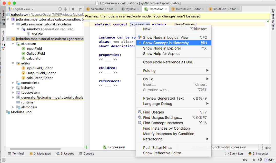The height and width of the screenshot is (163, 276).
Task: Select InputField in the structure tree
Action: 34,49
